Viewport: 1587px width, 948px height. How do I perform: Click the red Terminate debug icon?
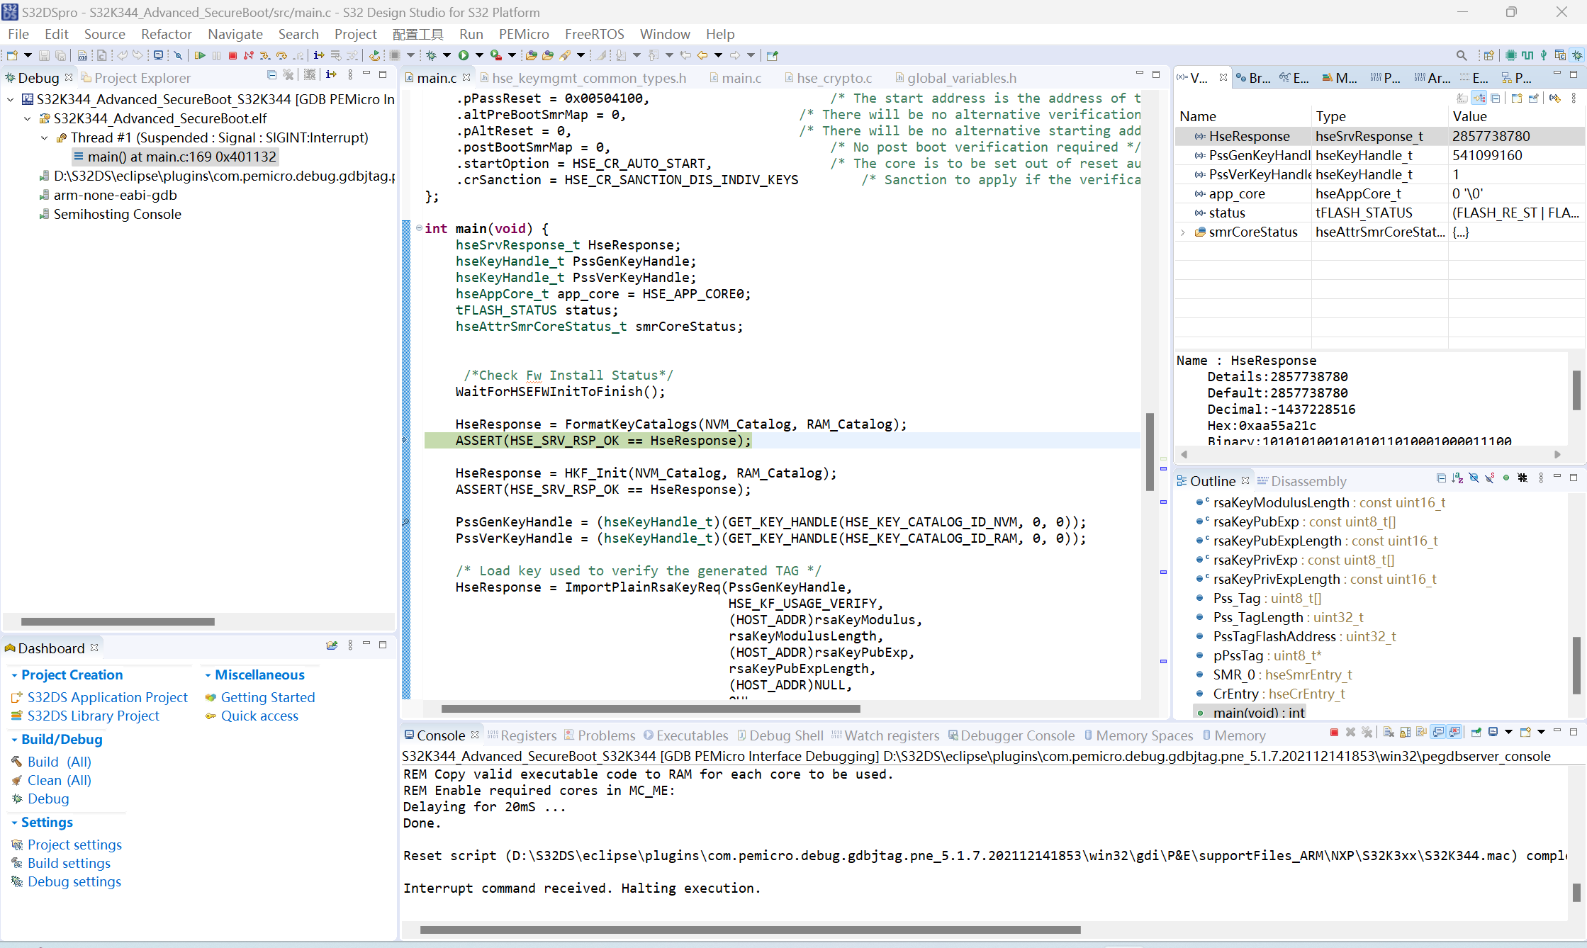[232, 55]
